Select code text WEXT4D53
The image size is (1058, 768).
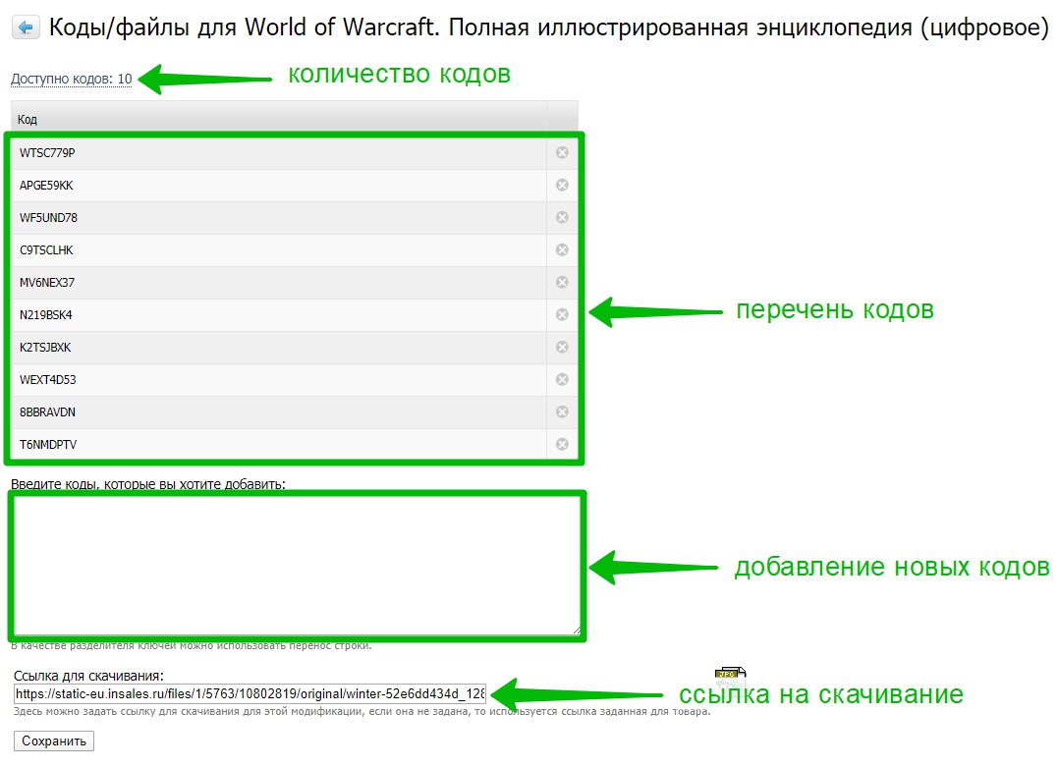coord(48,380)
